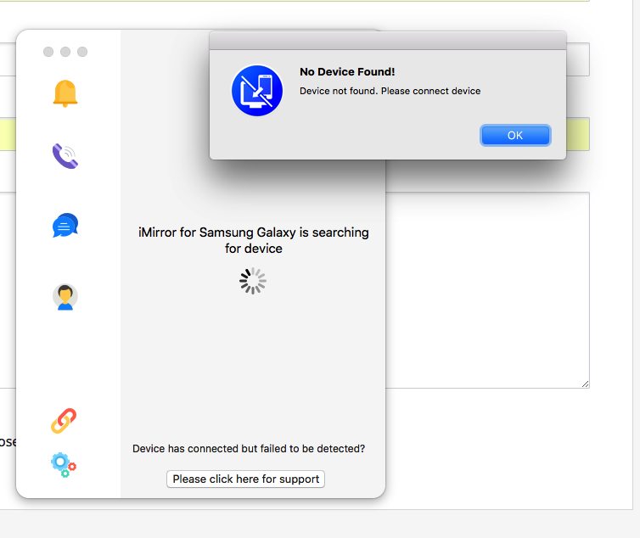
Task: Click 'Device not found. Please connect device' text
Action: pos(390,91)
